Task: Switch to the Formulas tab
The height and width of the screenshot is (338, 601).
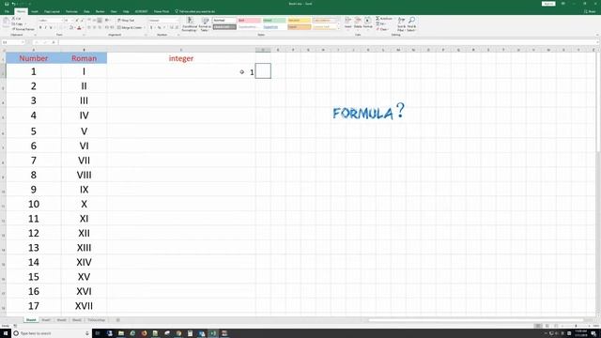Action: (x=71, y=11)
